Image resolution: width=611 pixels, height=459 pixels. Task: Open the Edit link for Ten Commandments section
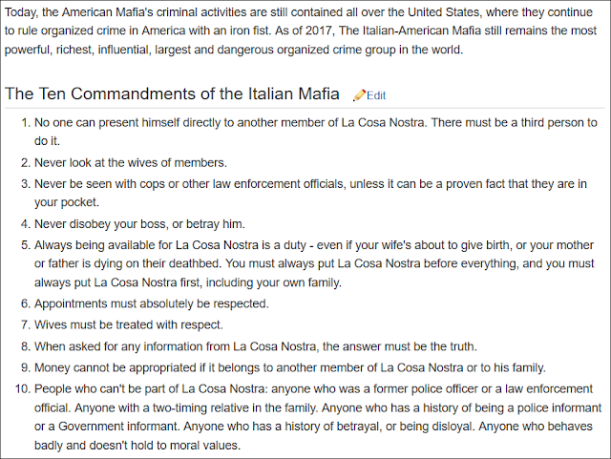click(375, 95)
